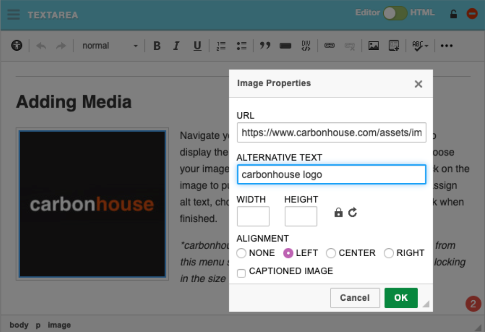Click the TEXTAREA title text
The image size is (485, 332).
coord(53,15)
